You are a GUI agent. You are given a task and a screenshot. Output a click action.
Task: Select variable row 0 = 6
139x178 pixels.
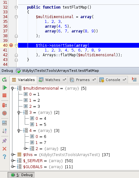pos(38,136)
